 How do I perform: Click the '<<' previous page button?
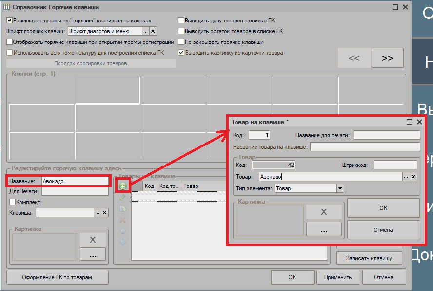pos(354,58)
